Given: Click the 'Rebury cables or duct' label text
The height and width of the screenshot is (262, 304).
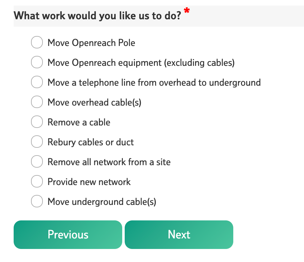Looking at the screenshot, I should point(91,142).
